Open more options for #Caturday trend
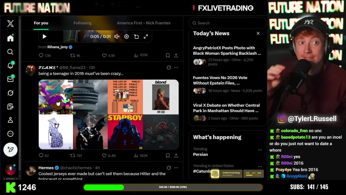Viewport: 346px width, 195px height. pyautogui.click(x=260, y=167)
